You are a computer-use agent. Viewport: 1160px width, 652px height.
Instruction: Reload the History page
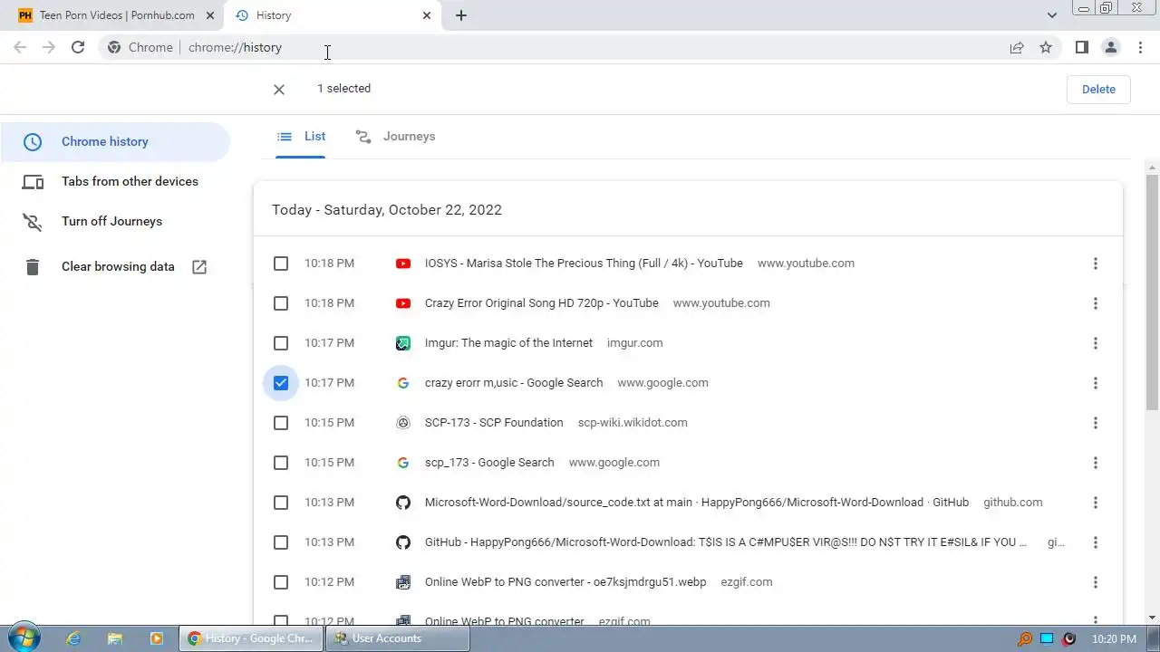(x=78, y=47)
